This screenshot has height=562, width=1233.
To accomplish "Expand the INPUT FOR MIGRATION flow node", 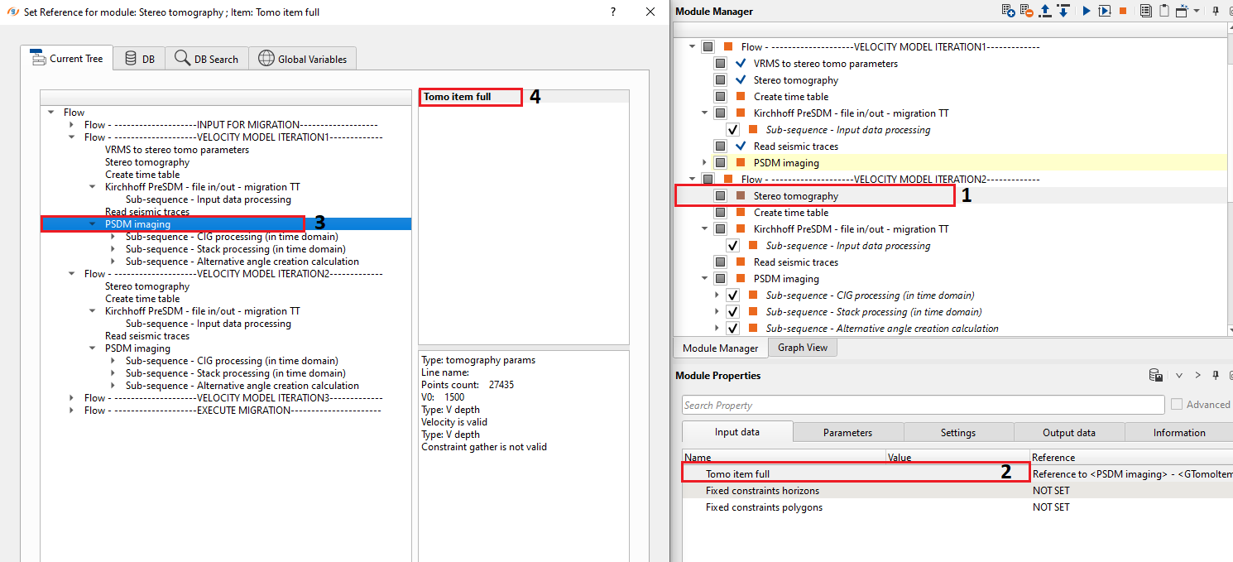I will point(72,125).
